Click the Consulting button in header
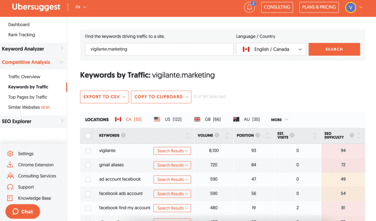 tap(277, 7)
